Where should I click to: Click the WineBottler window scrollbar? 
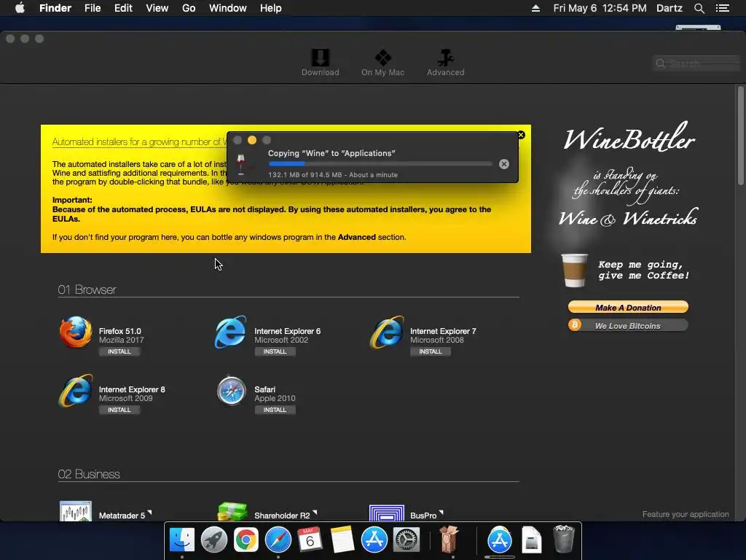740,136
